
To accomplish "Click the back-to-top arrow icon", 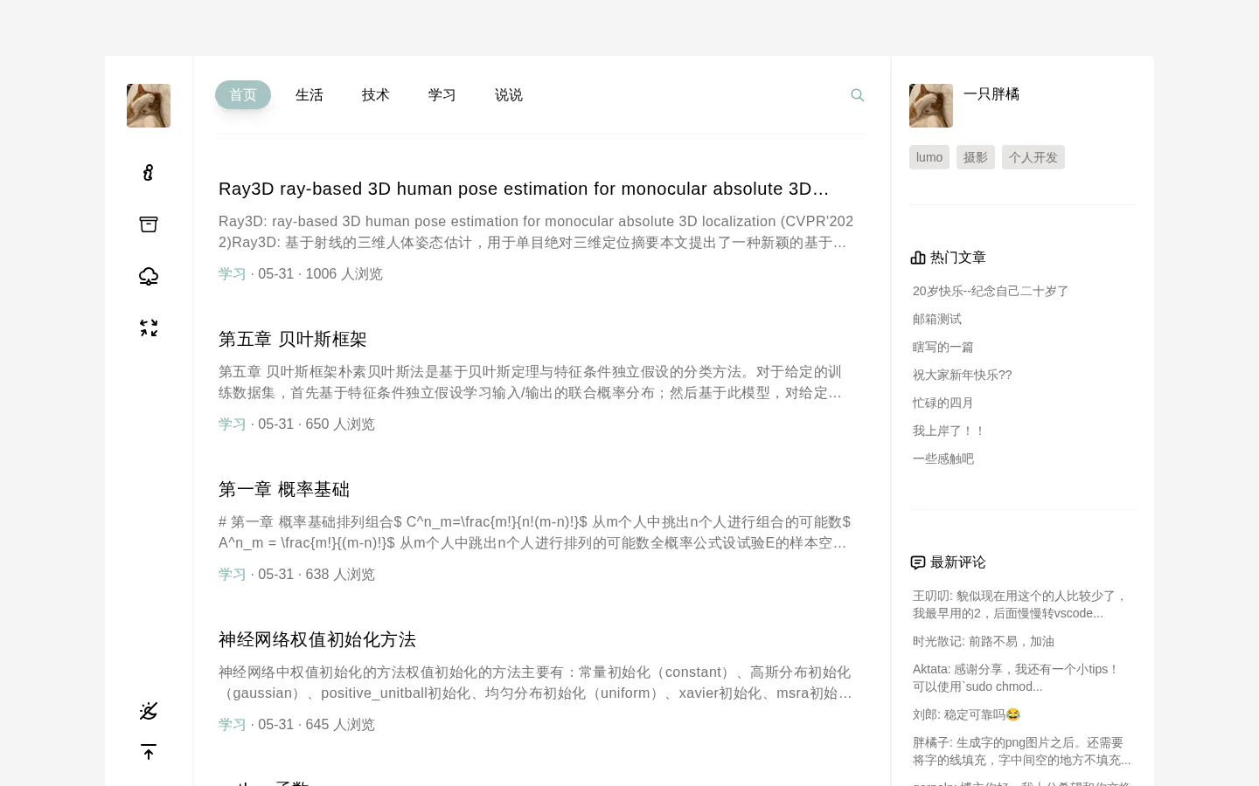I will [149, 752].
